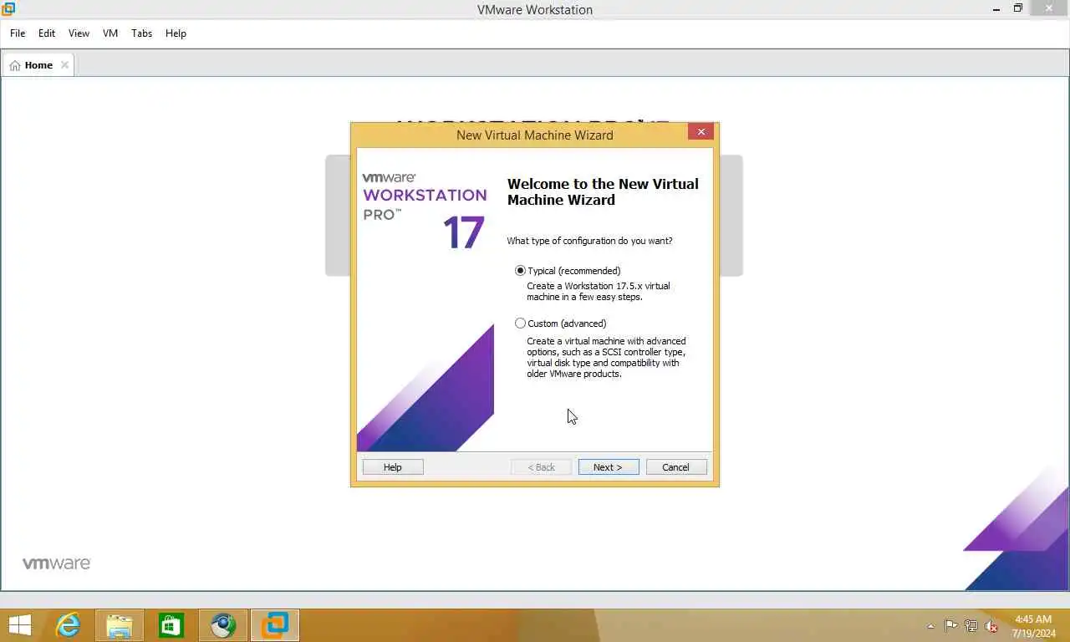Show hidden system tray icons

(x=931, y=626)
